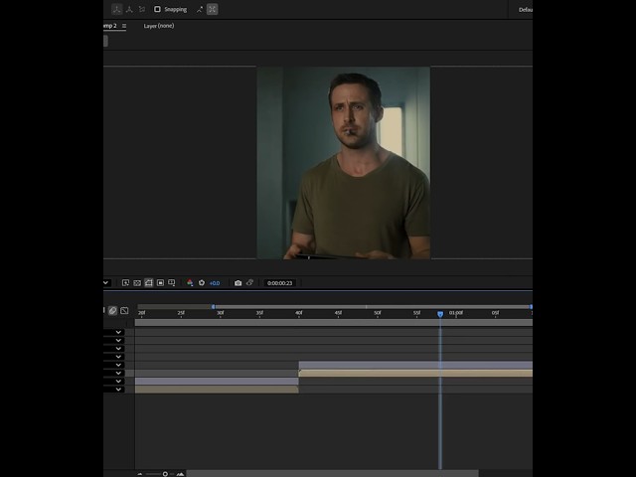Click the timeline zoom slider knob
The height and width of the screenshot is (477, 636).
165,474
